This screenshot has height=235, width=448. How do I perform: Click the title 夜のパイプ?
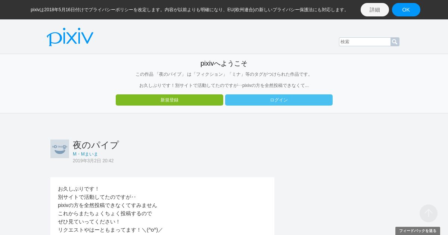coord(96,145)
